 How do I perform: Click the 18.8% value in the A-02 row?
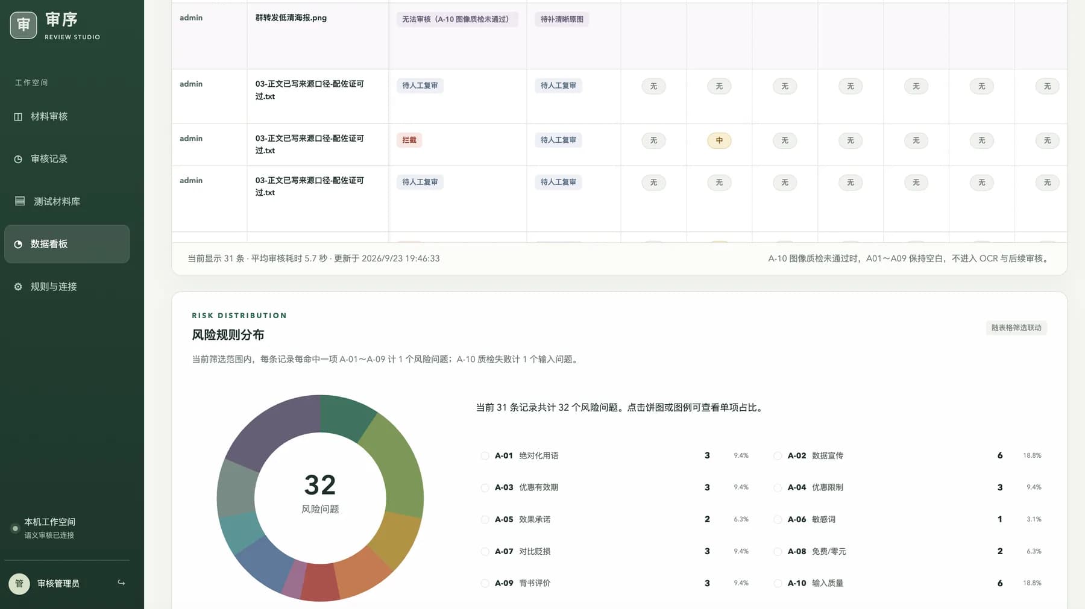click(x=1032, y=455)
